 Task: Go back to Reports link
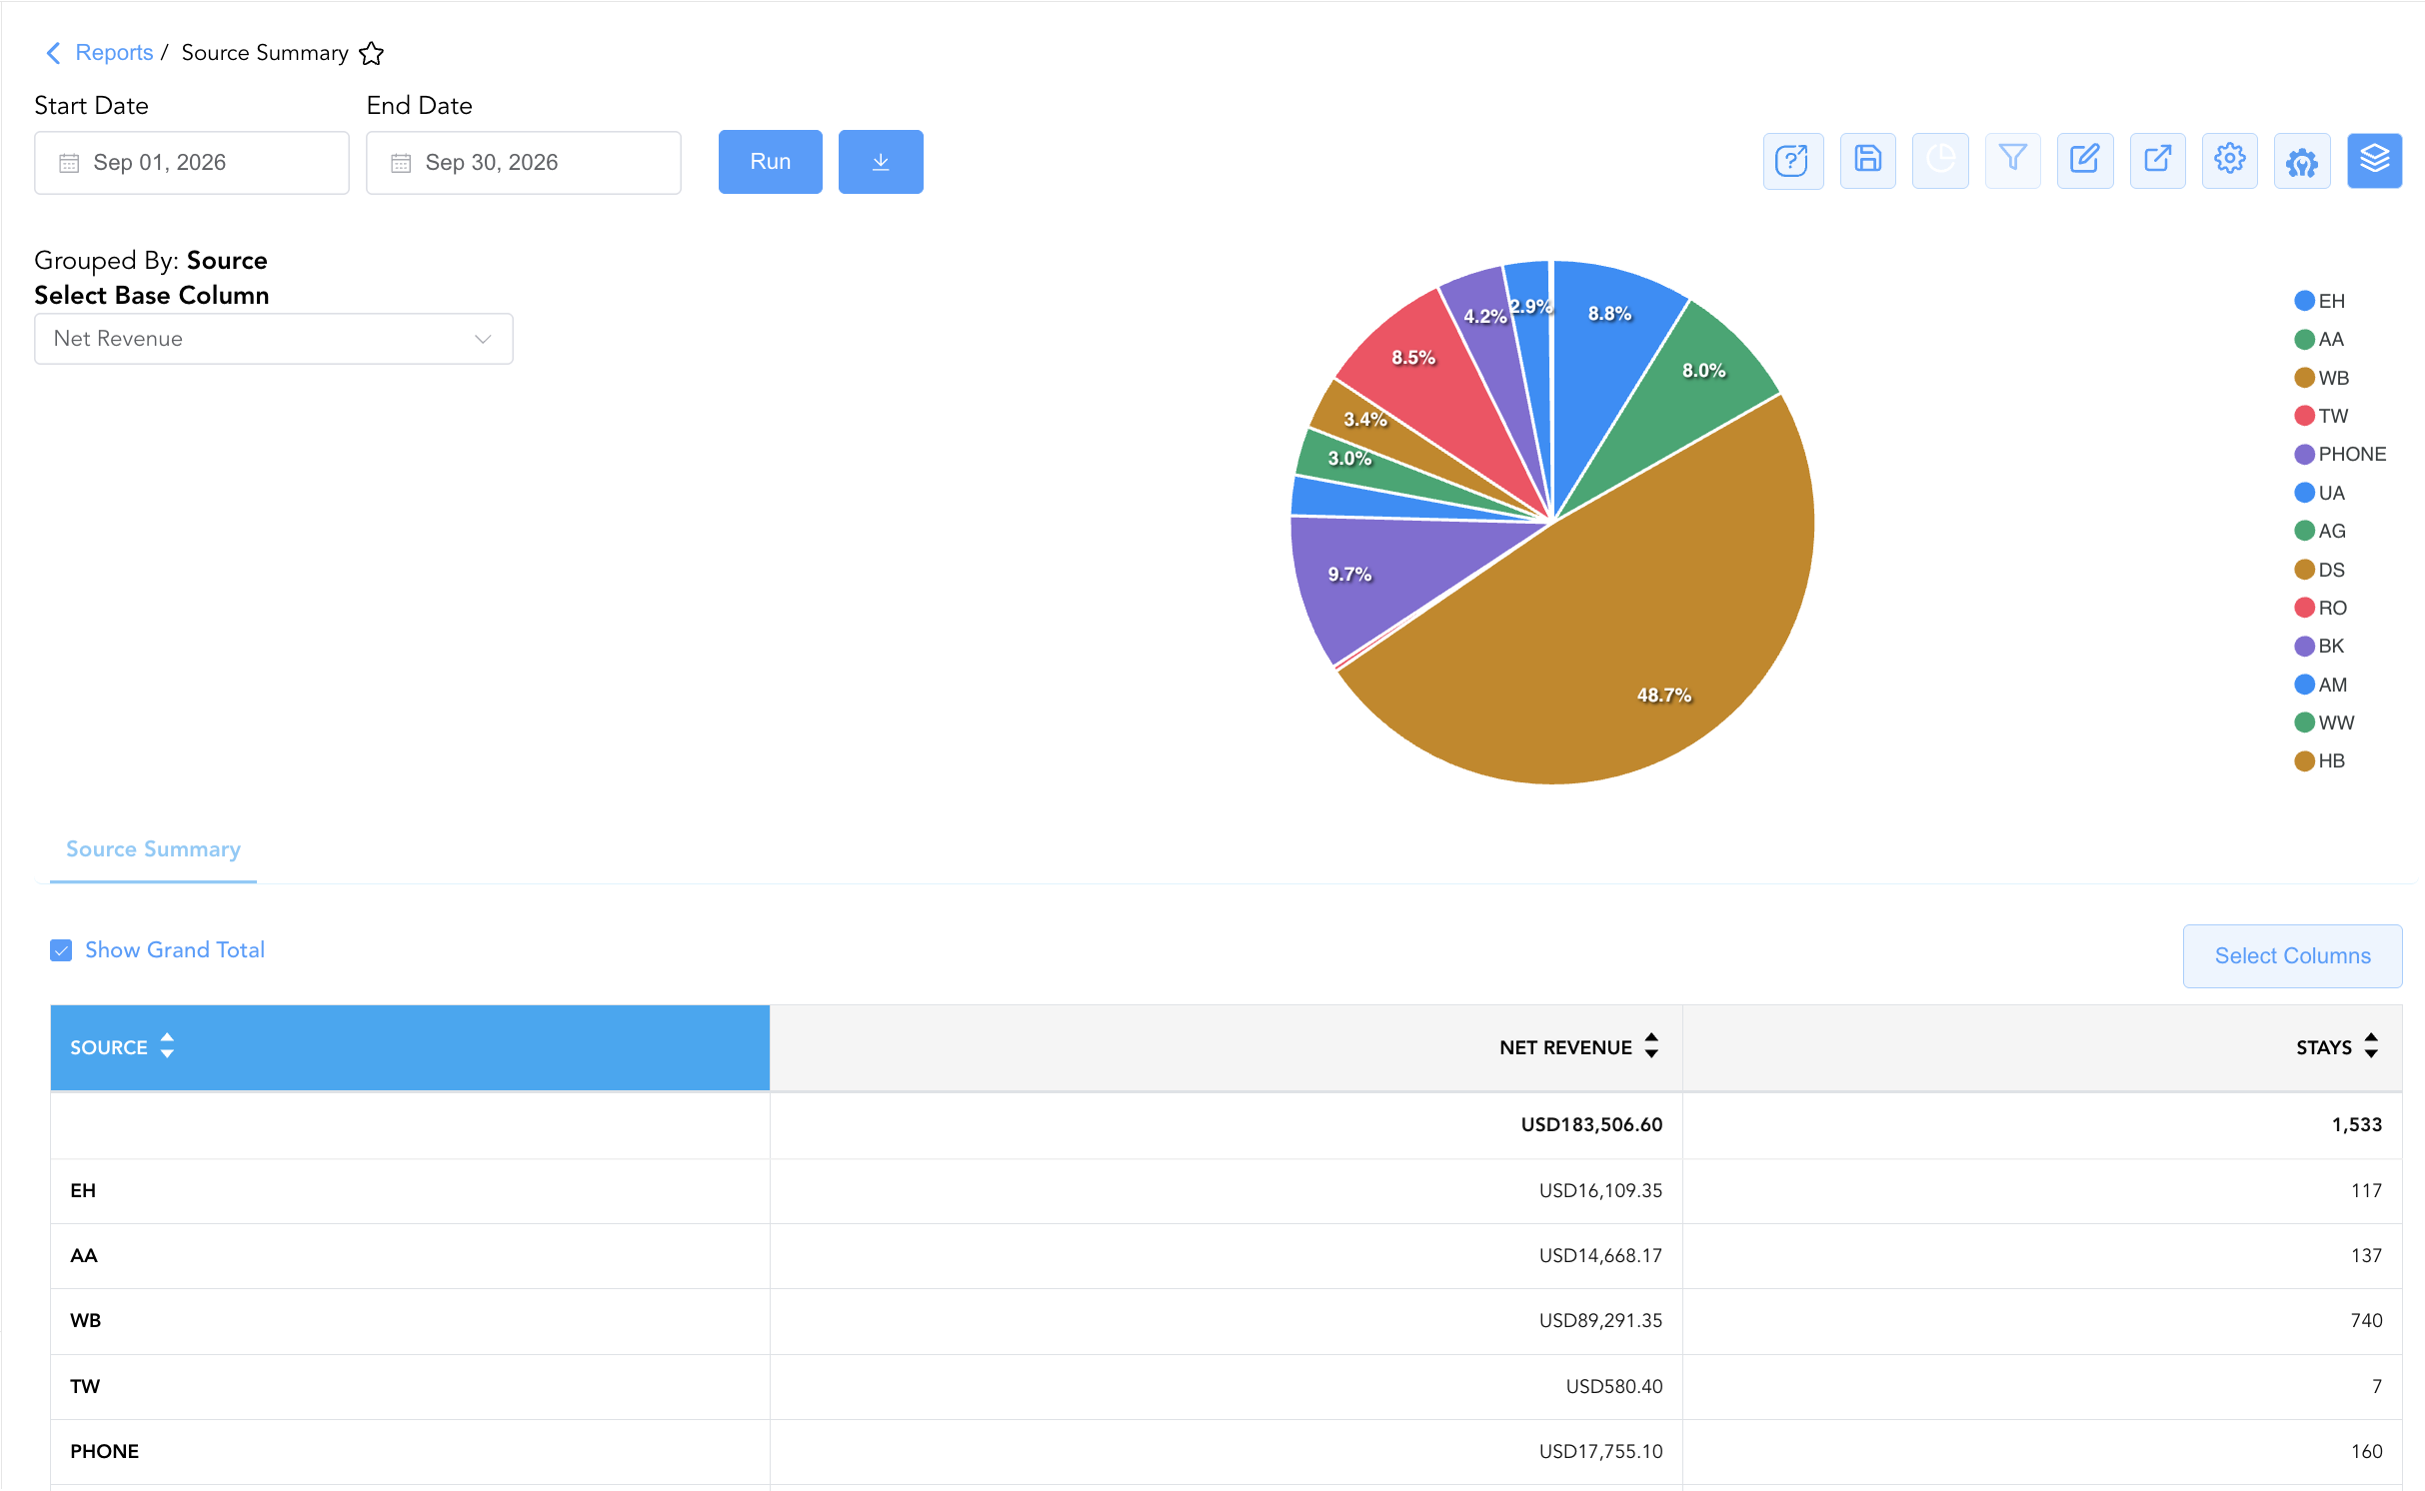point(114,53)
